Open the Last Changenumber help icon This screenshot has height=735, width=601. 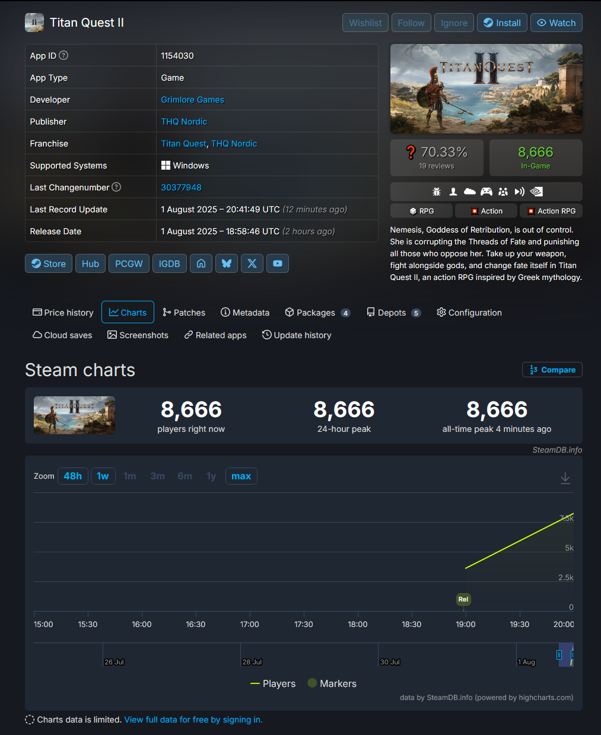[x=116, y=187]
